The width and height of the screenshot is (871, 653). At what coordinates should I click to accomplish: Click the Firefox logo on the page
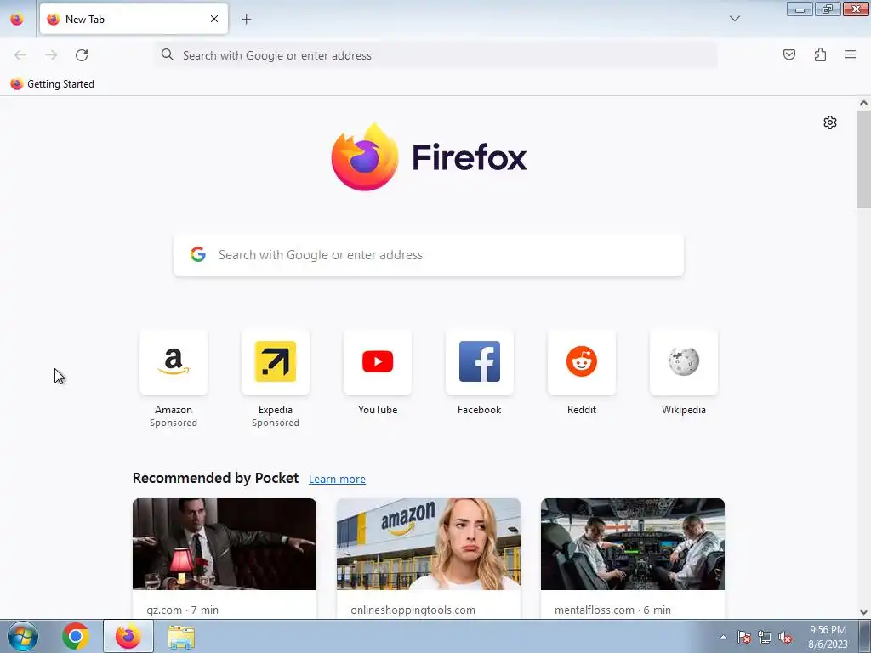pyautogui.click(x=429, y=157)
